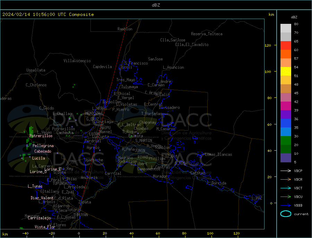Click the blue VBBB arrow in legend
The height and width of the screenshot is (238, 312).
tap(286, 206)
